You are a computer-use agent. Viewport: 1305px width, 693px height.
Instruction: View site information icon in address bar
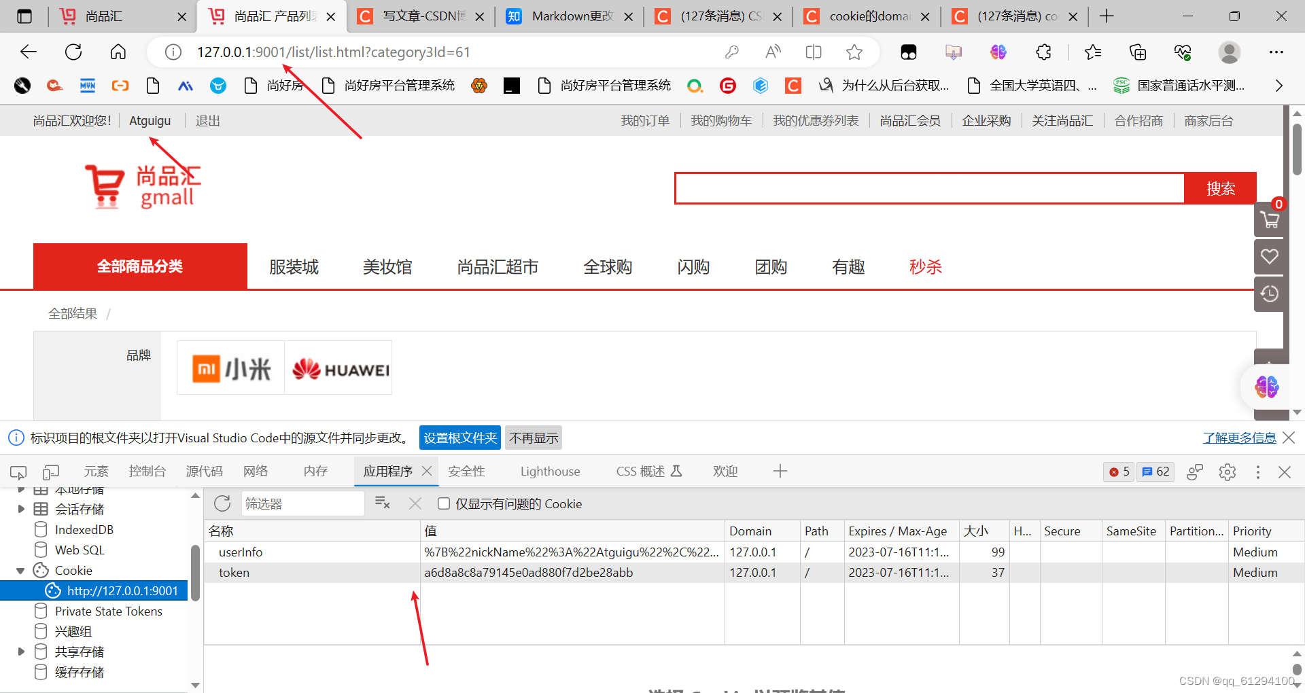tap(173, 52)
